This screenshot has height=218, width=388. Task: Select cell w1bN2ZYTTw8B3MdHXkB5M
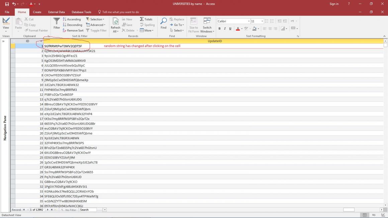point(213,201)
